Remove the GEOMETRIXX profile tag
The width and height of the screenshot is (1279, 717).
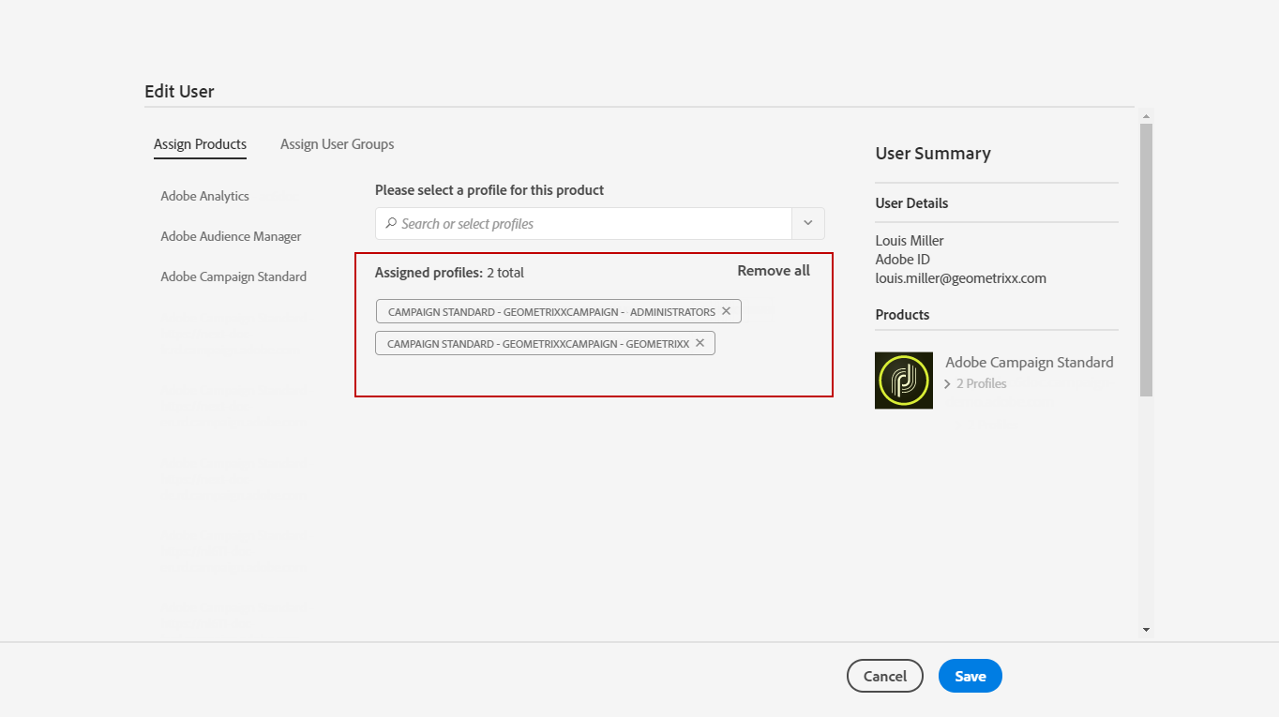click(x=700, y=343)
